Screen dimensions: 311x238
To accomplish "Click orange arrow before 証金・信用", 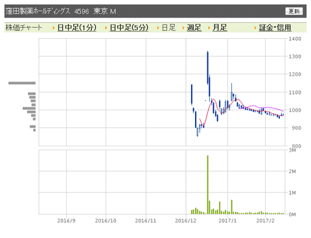I will point(255,28).
